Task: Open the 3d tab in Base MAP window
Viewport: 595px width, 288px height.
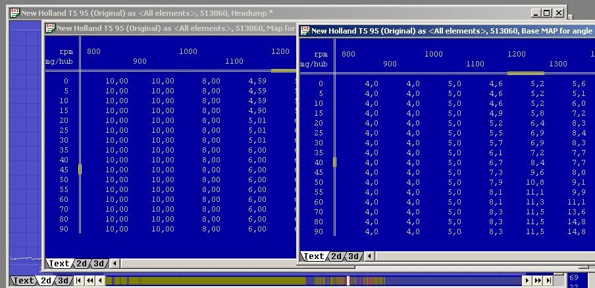Action: coord(353,256)
